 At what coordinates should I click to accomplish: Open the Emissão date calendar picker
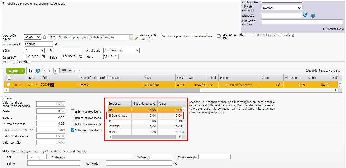click(x=43, y=57)
